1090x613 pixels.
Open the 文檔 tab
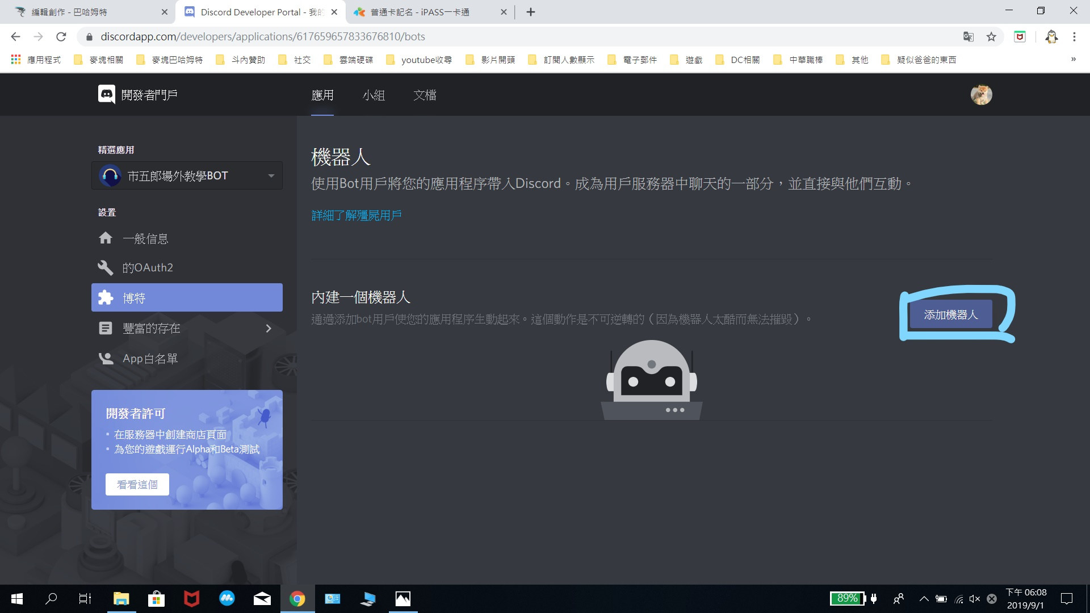425,95
